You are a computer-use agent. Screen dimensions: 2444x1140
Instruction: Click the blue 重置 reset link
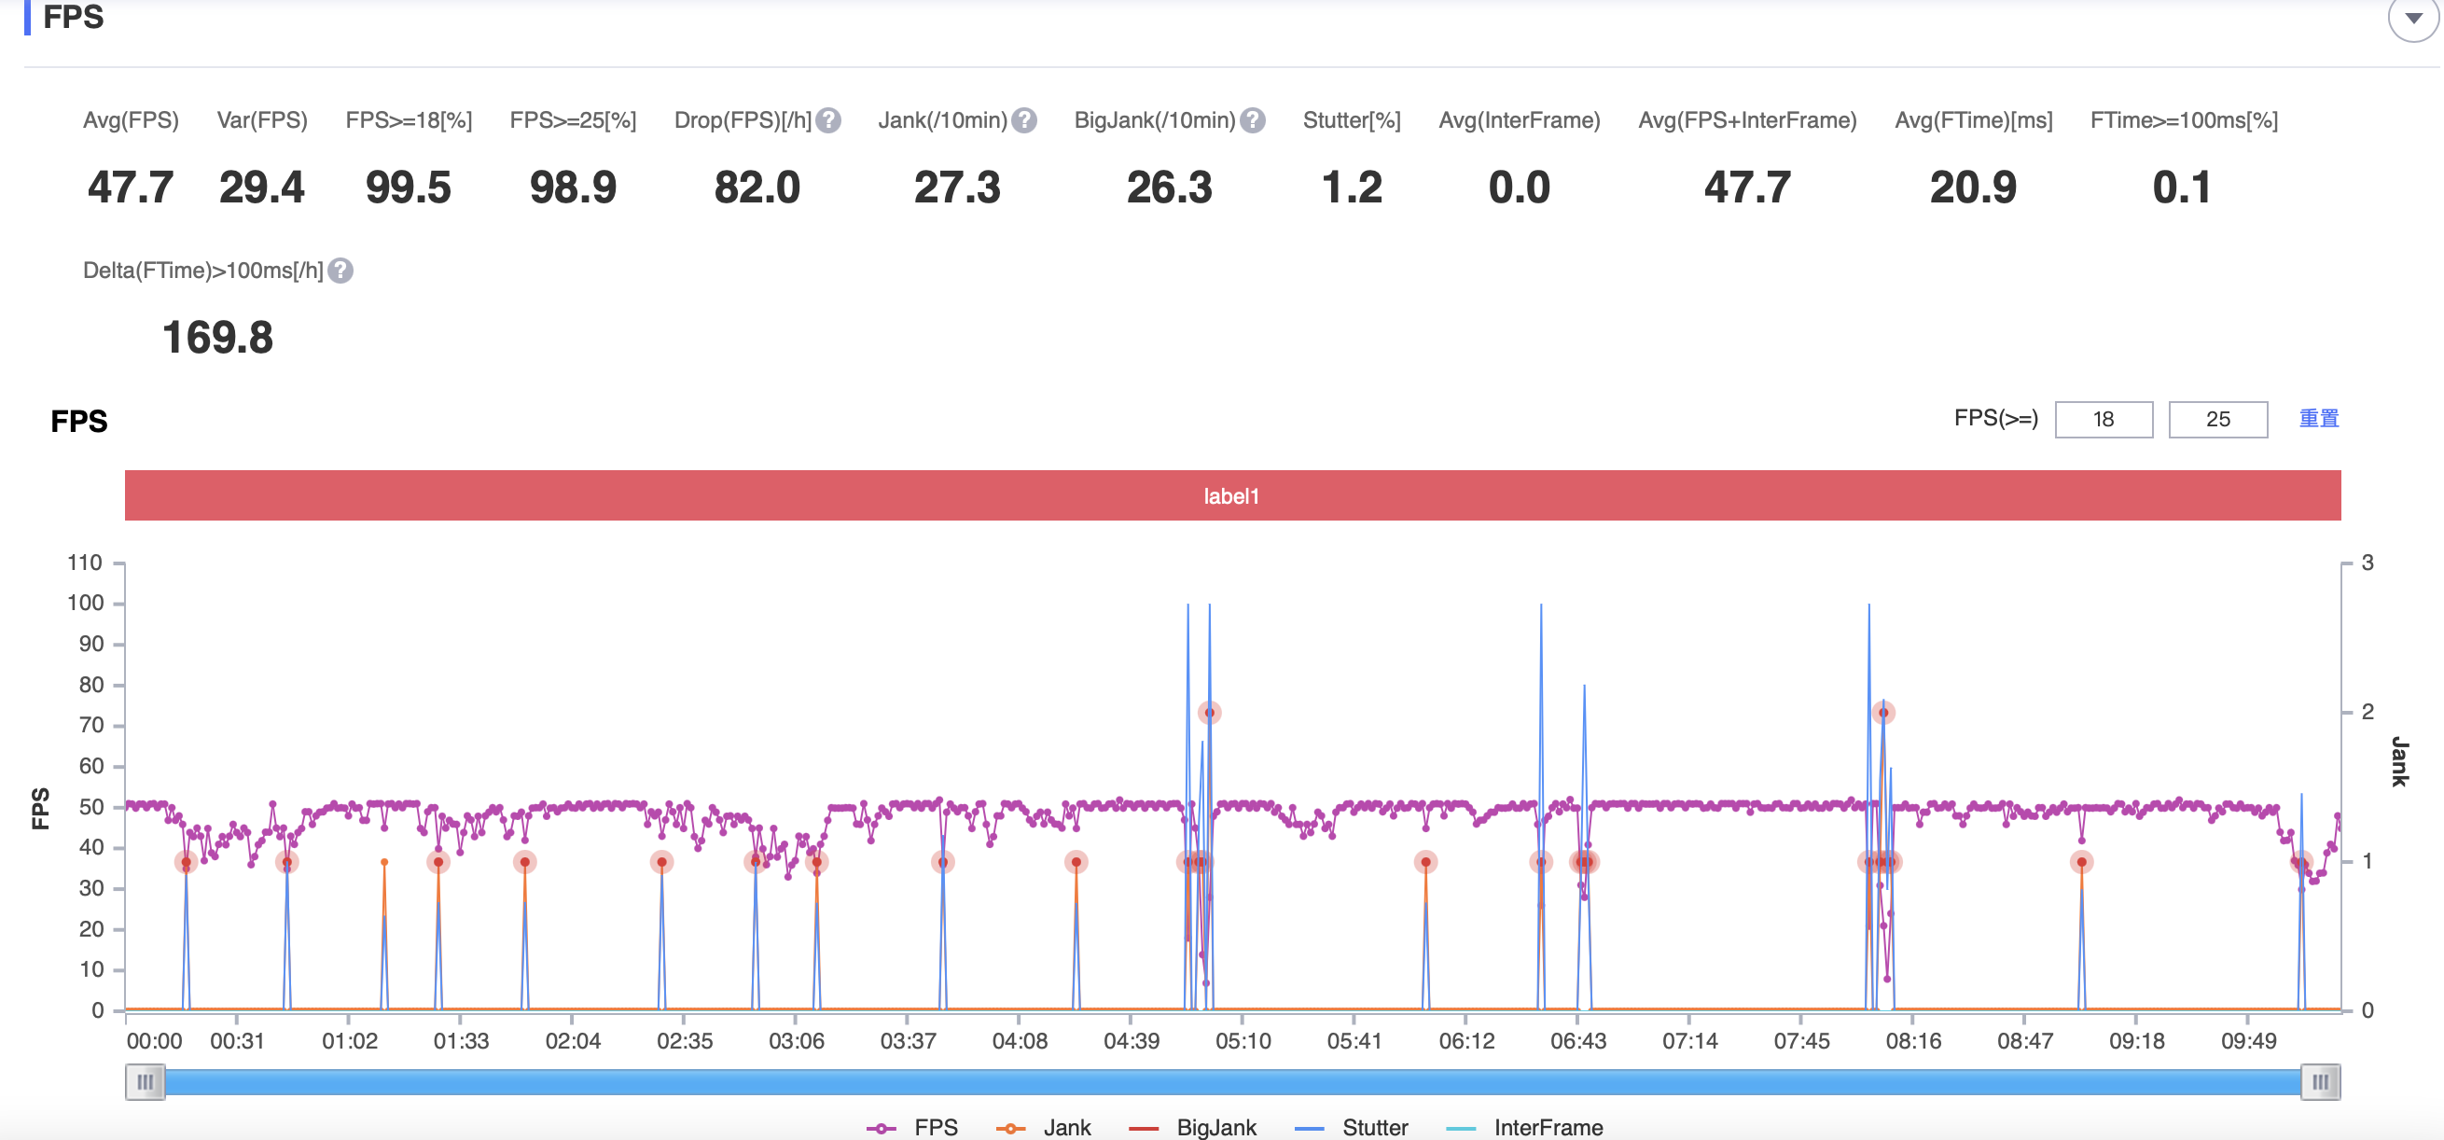(2318, 419)
